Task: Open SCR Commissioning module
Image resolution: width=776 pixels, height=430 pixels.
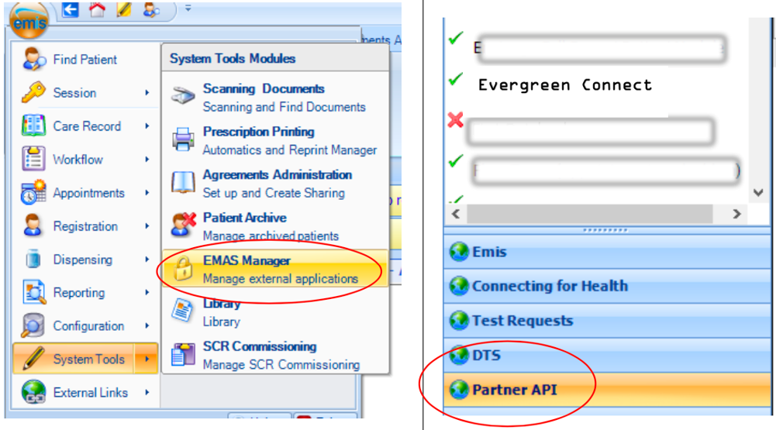Action: [x=275, y=356]
